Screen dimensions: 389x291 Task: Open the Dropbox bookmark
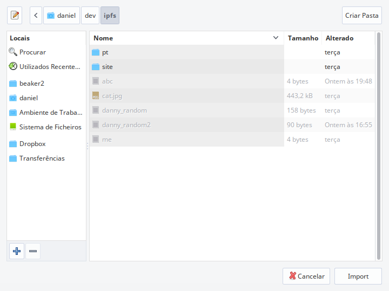tap(46, 144)
